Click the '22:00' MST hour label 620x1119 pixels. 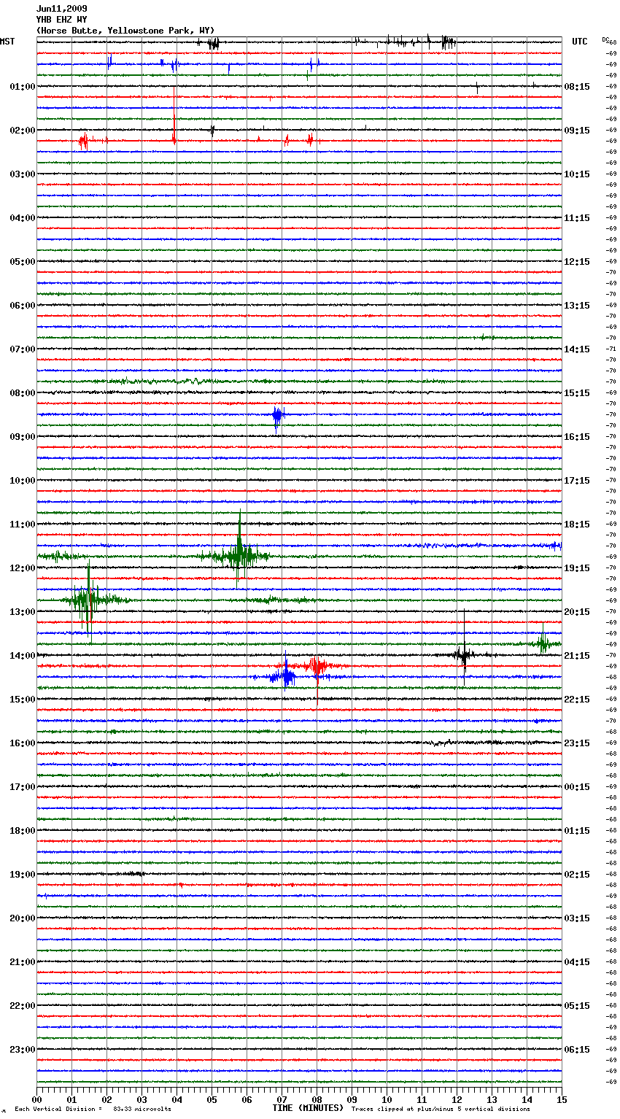(x=23, y=1006)
